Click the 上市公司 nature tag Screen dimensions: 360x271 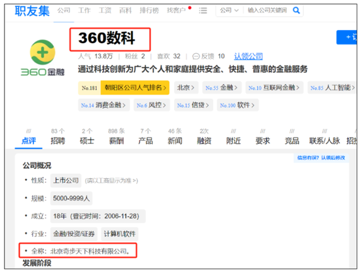click(66, 181)
